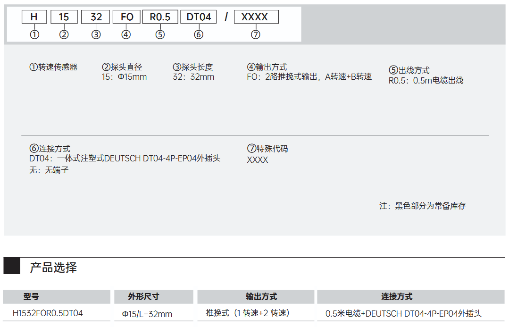This screenshot has width=509, height=327.
Task: Select the FO code box
Action: (x=126, y=17)
